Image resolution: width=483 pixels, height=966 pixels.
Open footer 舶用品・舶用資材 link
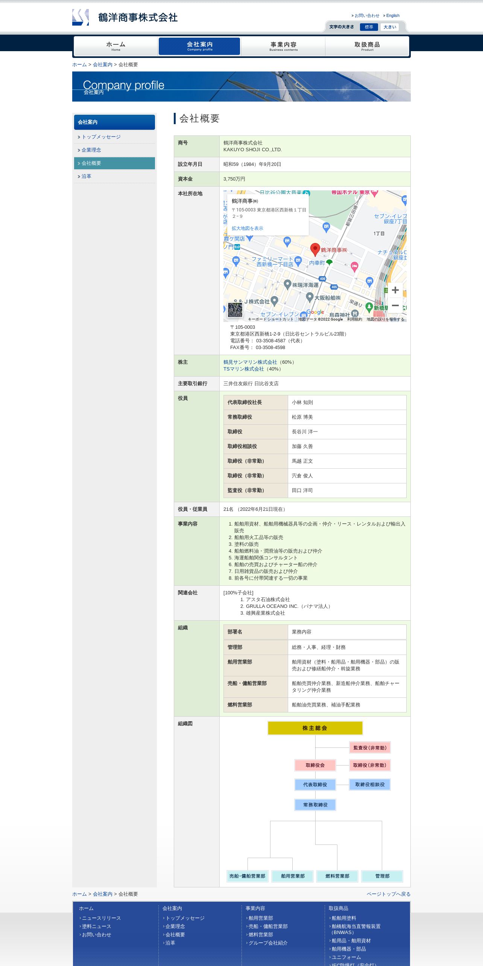click(351, 941)
